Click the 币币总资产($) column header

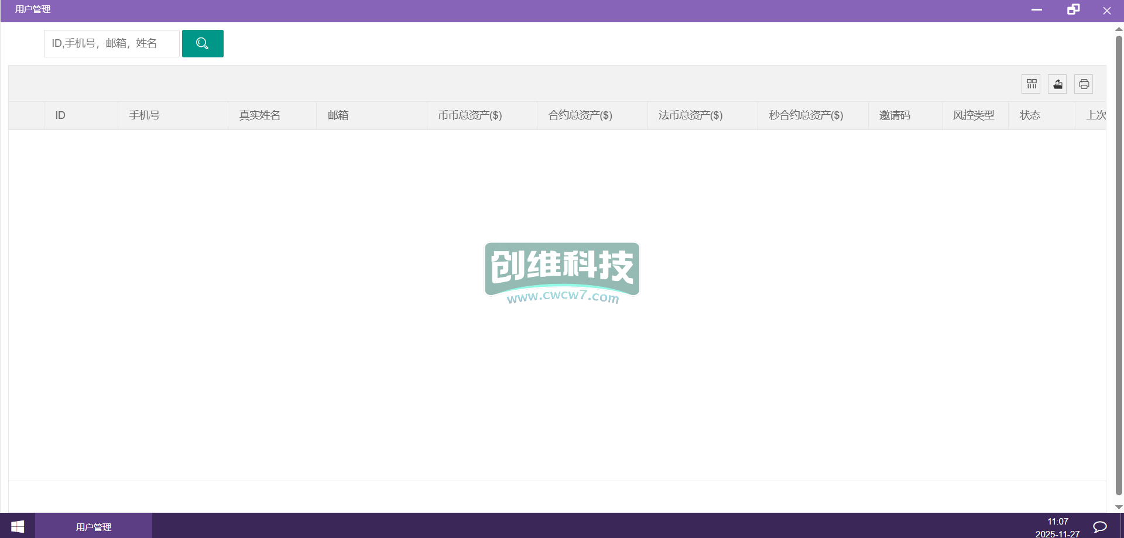[470, 115]
